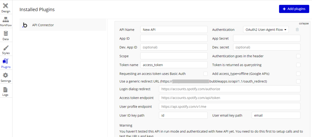312x137 pixels.
Task: Select API Connector in the plugin list
Action: click(x=43, y=25)
